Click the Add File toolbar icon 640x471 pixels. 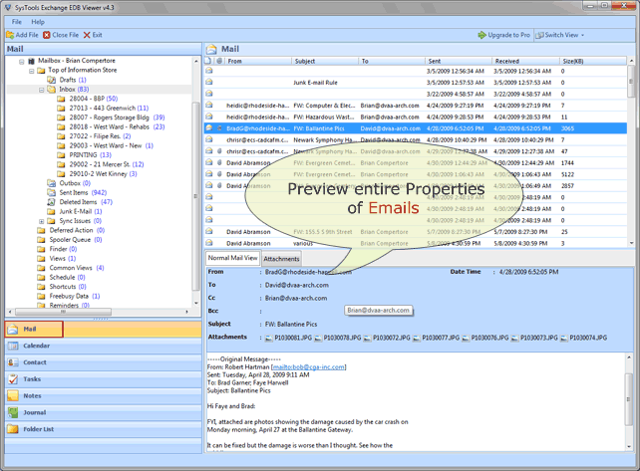pyautogui.click(x=10, y=35)
